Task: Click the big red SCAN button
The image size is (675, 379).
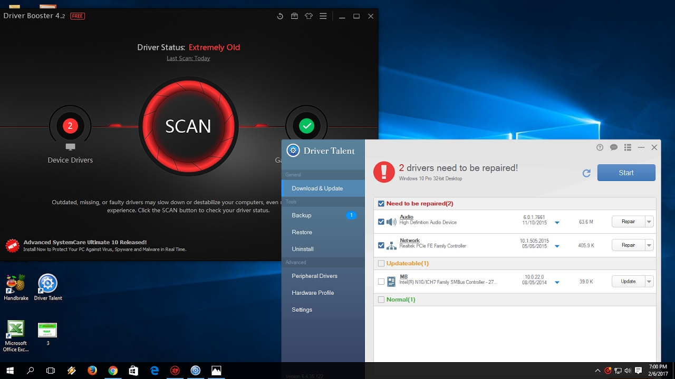Action: pos(188,126)
